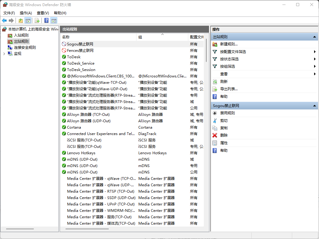Viewport: 319px width, 239px height.
Task: Click the Help toolbar icon
Action: (x=47, y=20)
